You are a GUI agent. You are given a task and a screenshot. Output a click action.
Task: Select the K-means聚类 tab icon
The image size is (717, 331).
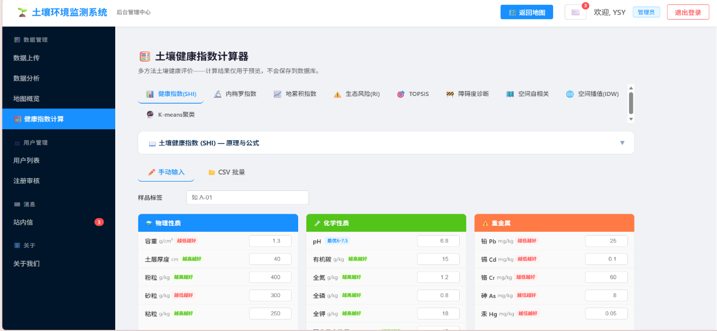(x=150, y=115)
